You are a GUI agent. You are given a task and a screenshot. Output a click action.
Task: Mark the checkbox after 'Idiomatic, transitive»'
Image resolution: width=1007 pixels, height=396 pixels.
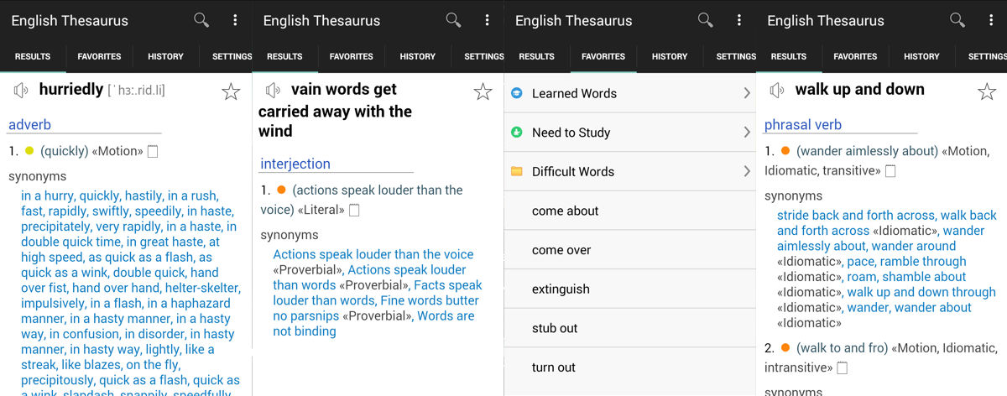[890, 171]
